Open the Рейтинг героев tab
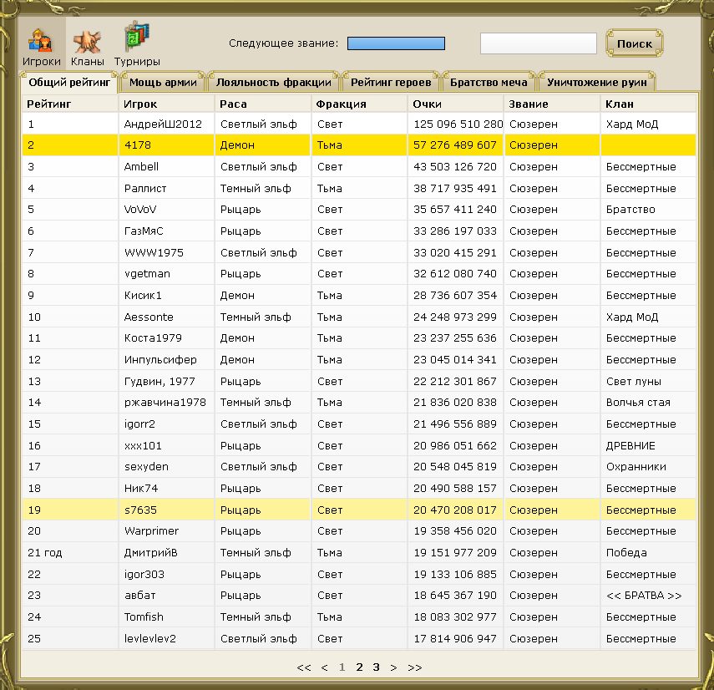This screenshot has height=690, width=714. [391, 83]
